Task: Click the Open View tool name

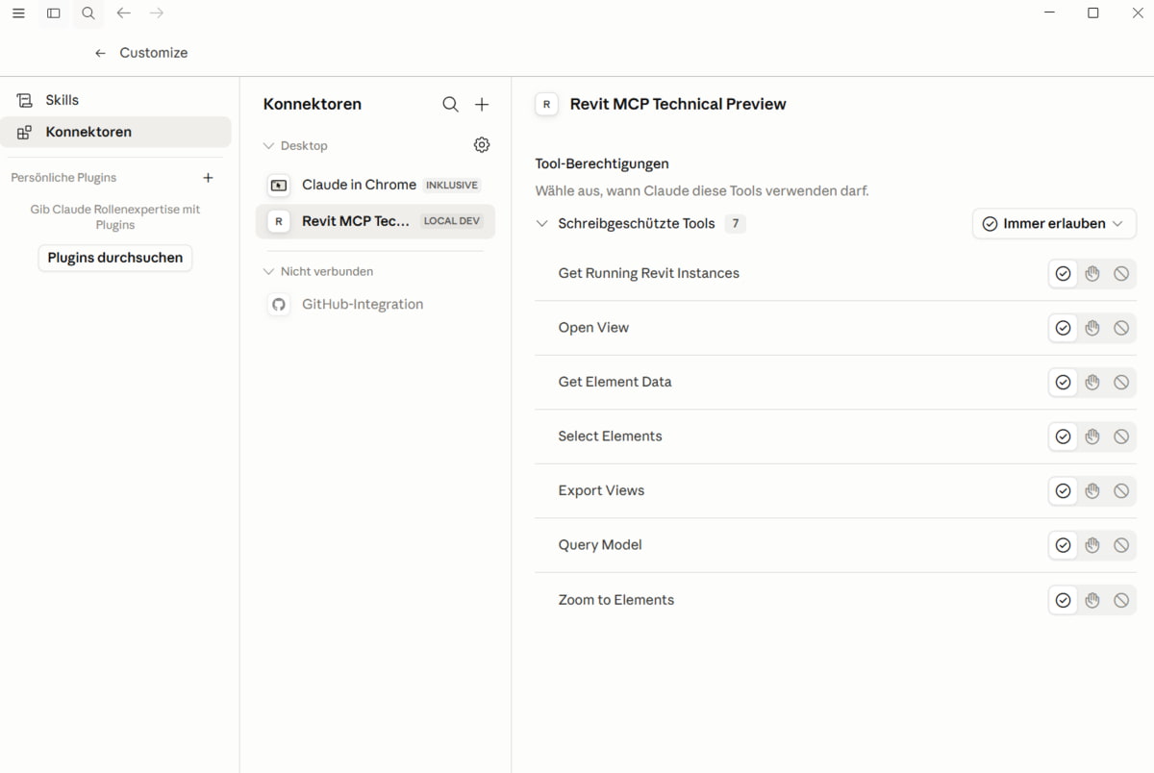Action: [593, 328]
